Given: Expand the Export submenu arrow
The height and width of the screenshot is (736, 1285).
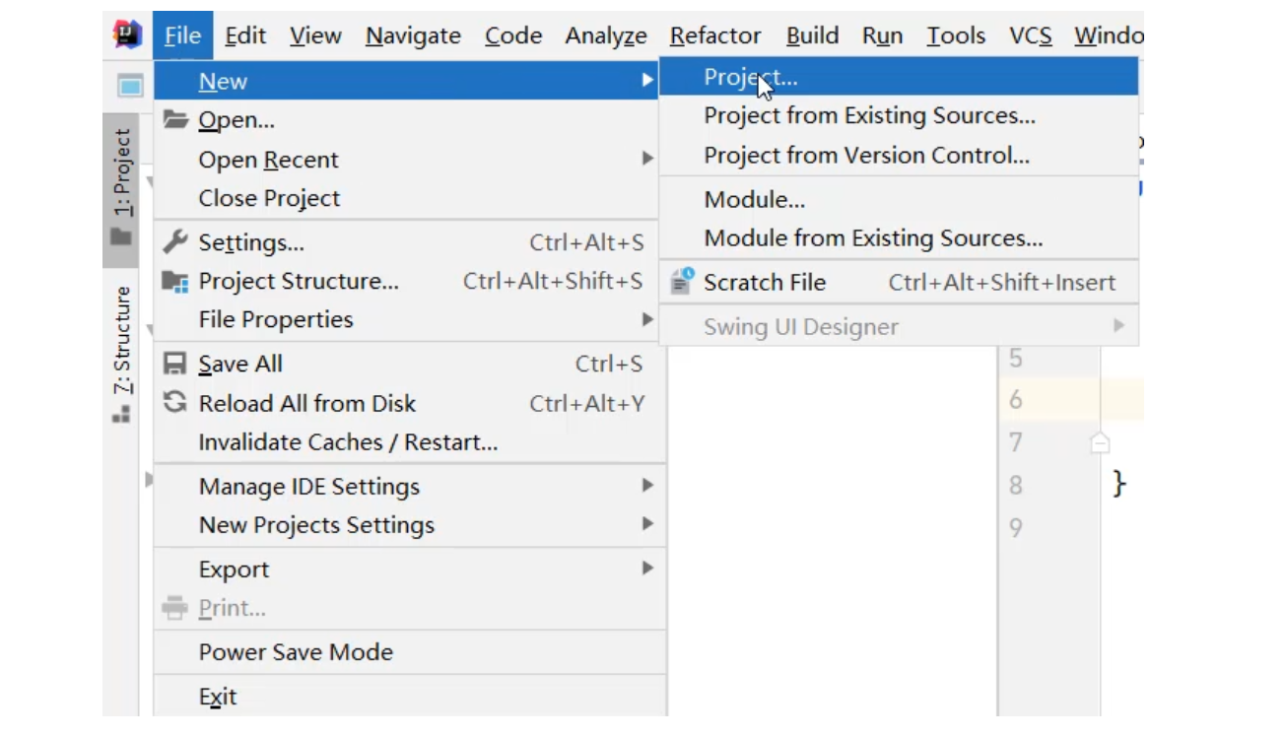Looking at the screenshot, I should tap(646, 569).
